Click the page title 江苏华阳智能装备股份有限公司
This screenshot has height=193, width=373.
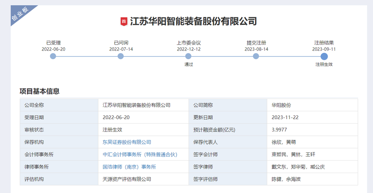point(193,21)
